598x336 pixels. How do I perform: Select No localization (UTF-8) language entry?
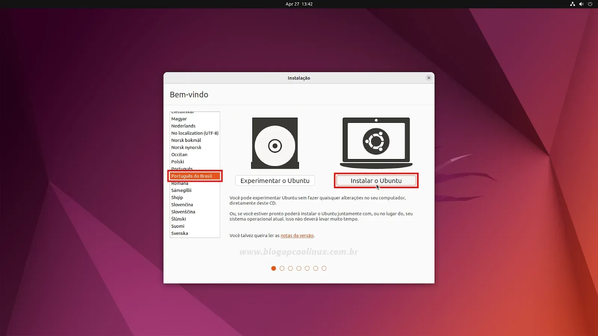pos(195,133)
